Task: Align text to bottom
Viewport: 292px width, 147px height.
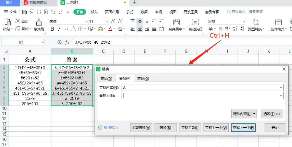Action: [147, 21]
